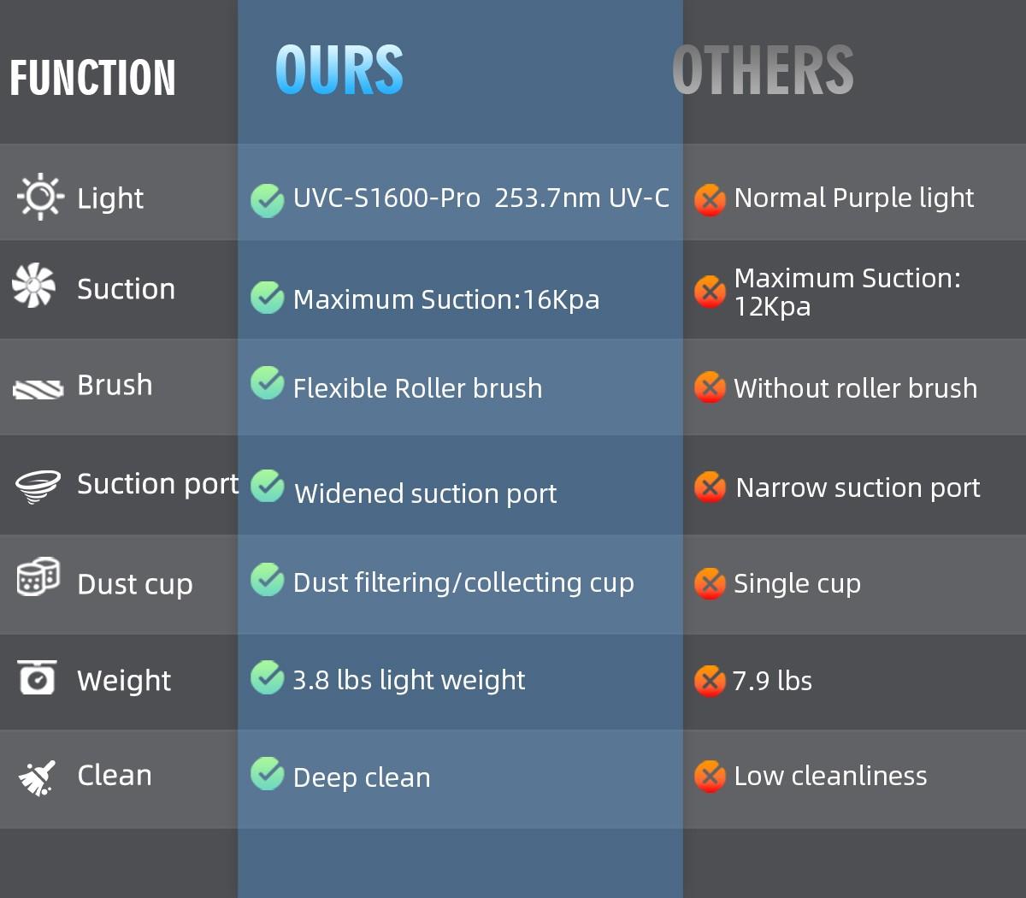1026x898 pixels.
Task: Click the broom icon beside Clean
Action: [x=37, y=777]
